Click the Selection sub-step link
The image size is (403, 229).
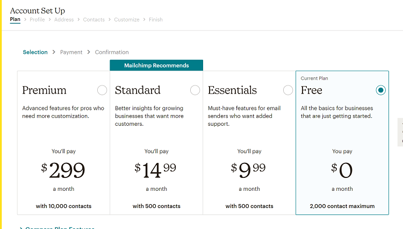click(x=35, y=52)
